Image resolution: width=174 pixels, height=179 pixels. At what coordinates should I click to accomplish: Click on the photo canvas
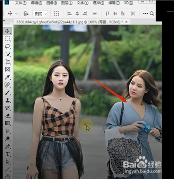coord(88,102)
